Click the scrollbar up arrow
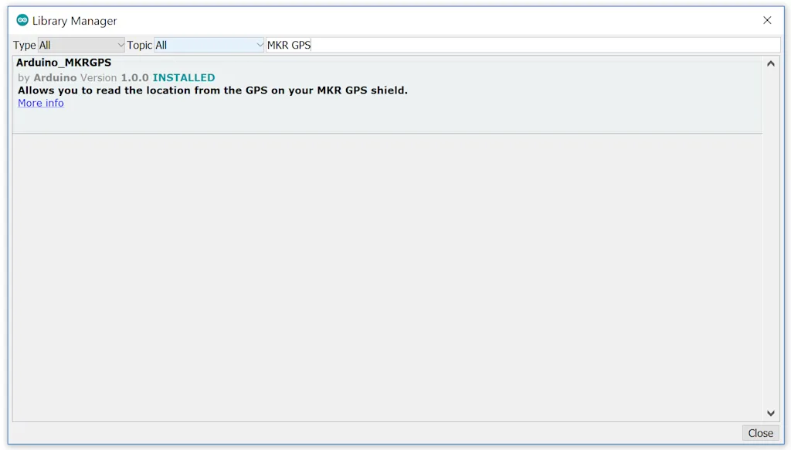Viewport: 791px width, 450px height. (x=771, y=63)
